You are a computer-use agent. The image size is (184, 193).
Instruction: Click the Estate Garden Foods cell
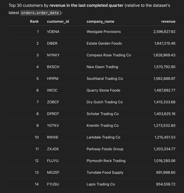(x=104, y=43)
